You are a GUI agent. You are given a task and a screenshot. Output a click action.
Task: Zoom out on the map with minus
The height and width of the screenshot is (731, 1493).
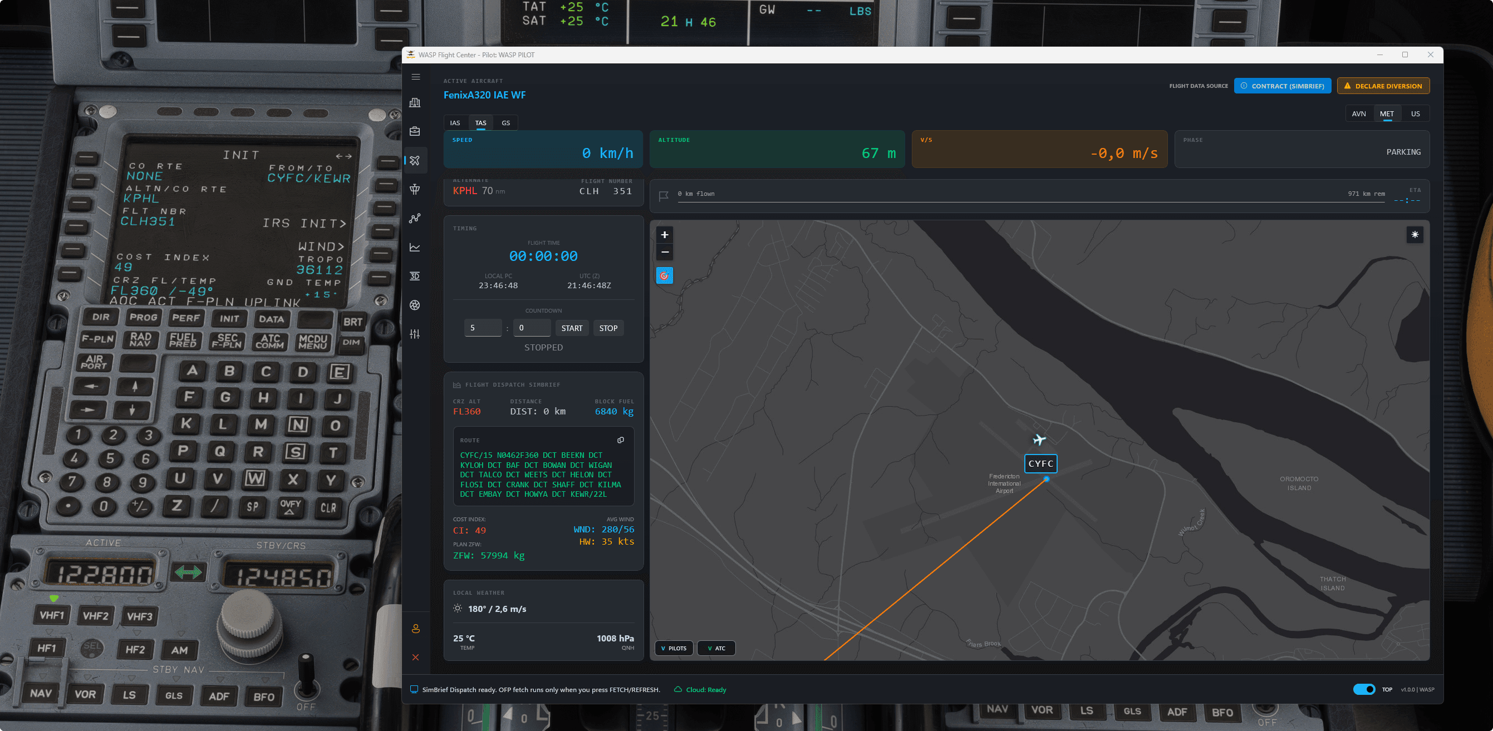[665, 252]
